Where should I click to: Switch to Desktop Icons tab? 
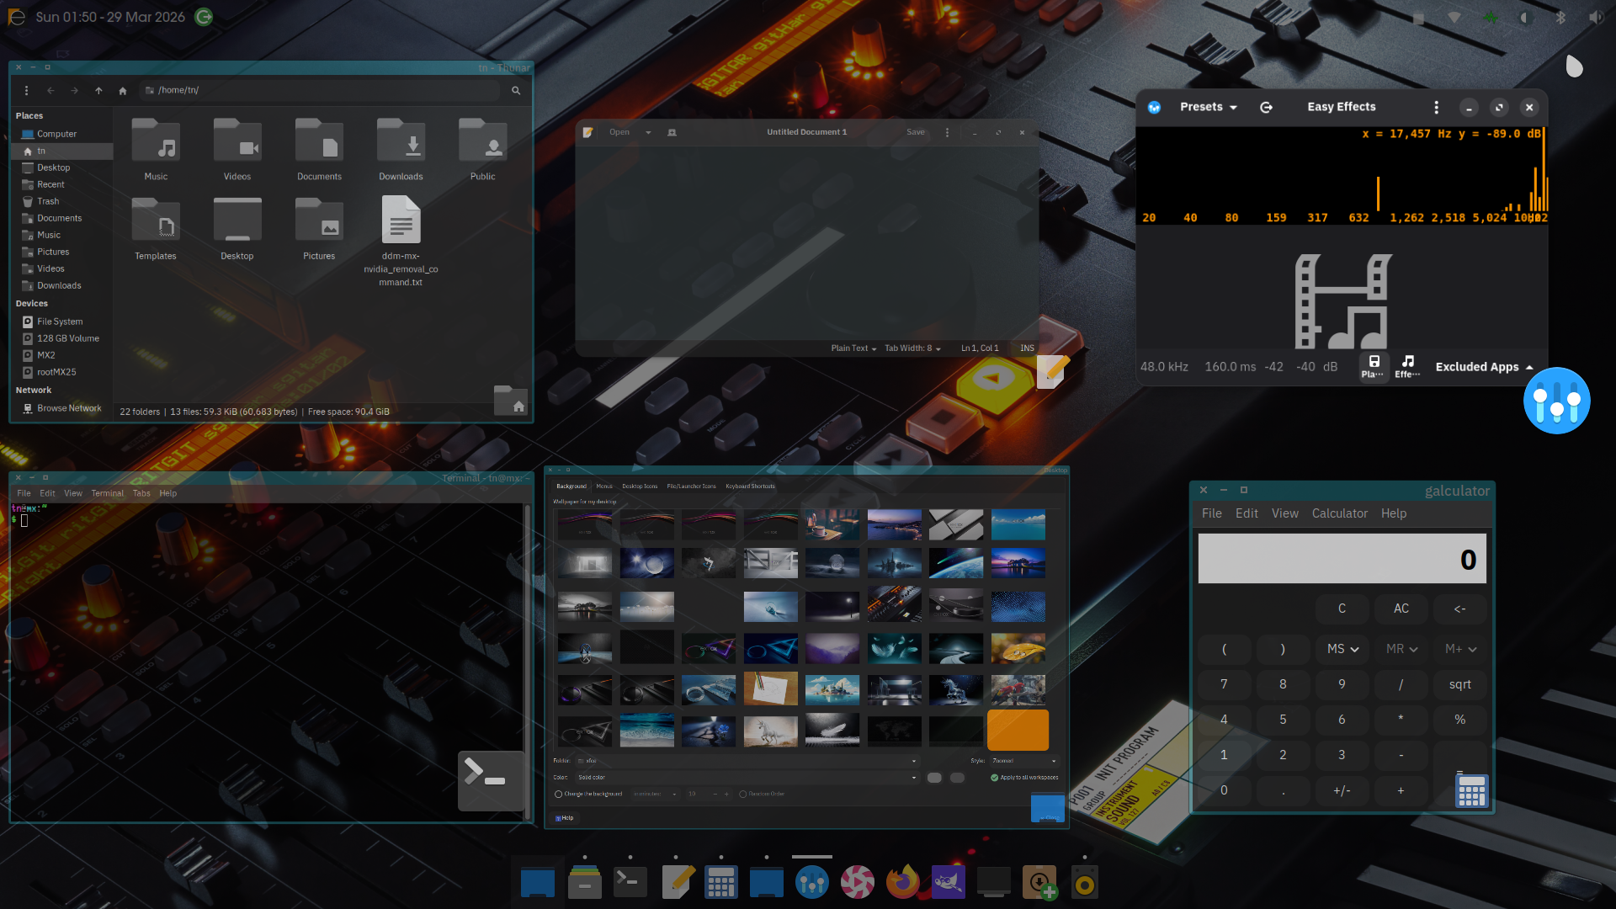click(x=640, y=486)
